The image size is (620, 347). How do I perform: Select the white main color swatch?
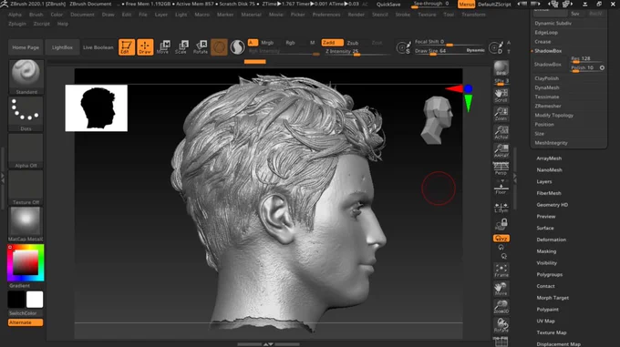[x=35, y=300]
